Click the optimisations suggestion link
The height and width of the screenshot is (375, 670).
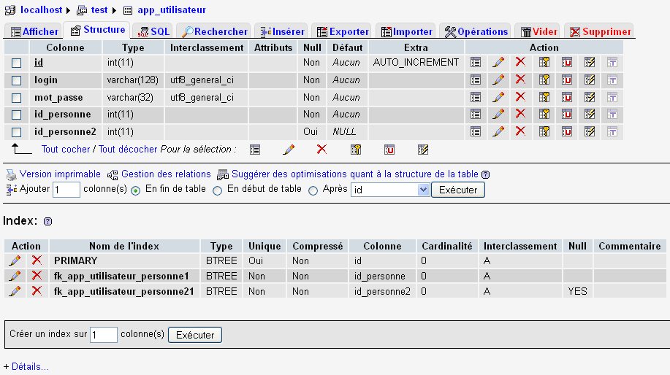pos(354,174)
